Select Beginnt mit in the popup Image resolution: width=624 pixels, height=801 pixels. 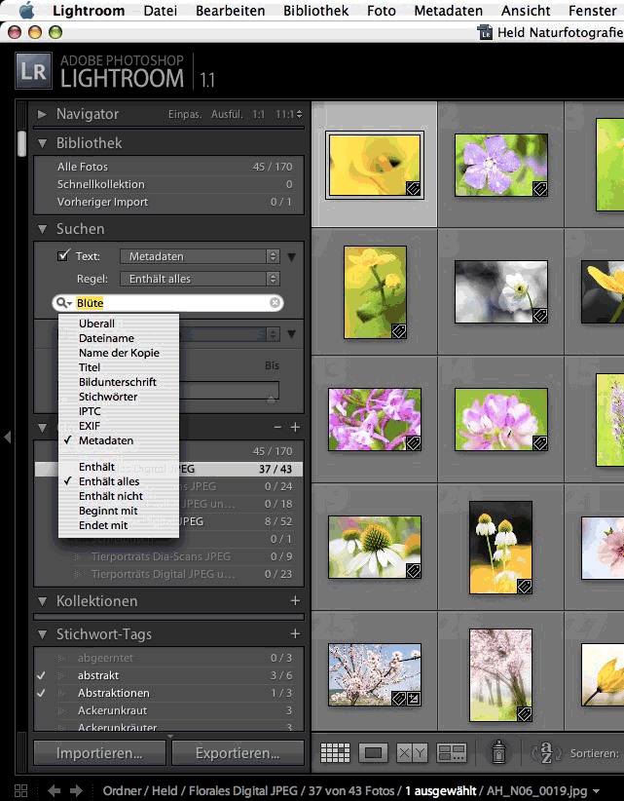(x=108, y=511)
